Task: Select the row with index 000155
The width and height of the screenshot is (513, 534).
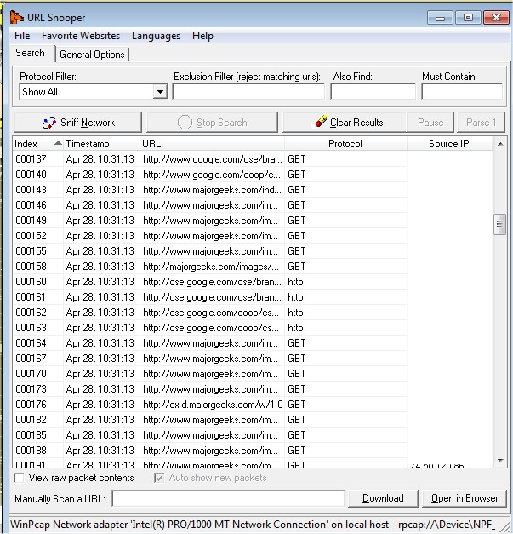Action: [210, 251]
